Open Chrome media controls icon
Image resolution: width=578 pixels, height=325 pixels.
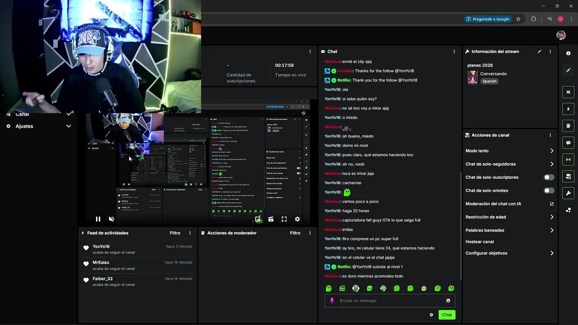click(x=550, y=19)
